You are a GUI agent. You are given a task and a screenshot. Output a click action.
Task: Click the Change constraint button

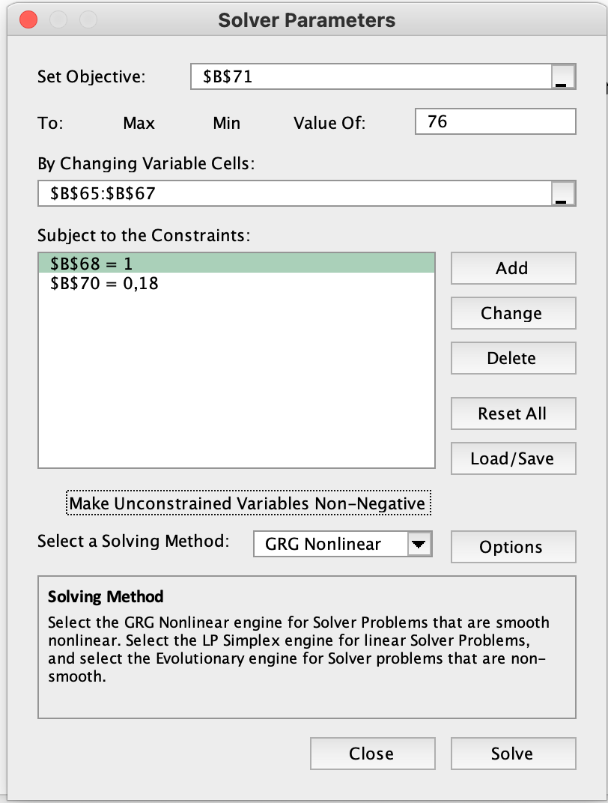pos(514,313)
